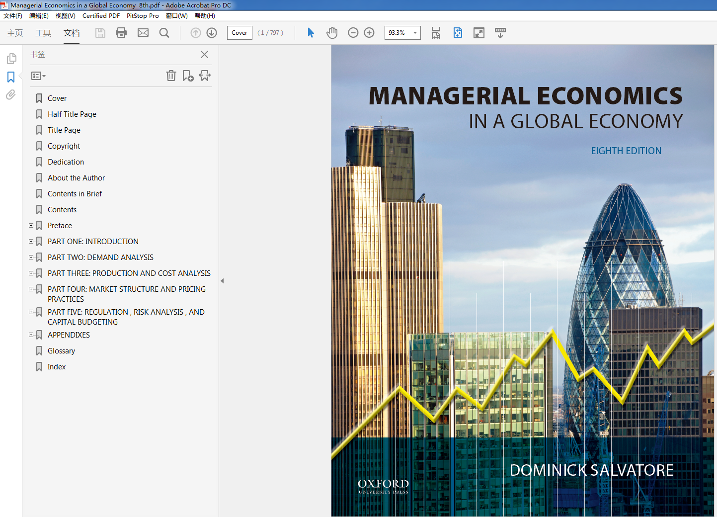Open the 帮助(H) menu
The height and width of the screenshot is (517, 717).
pyautogui.click(x=205, y=16)
